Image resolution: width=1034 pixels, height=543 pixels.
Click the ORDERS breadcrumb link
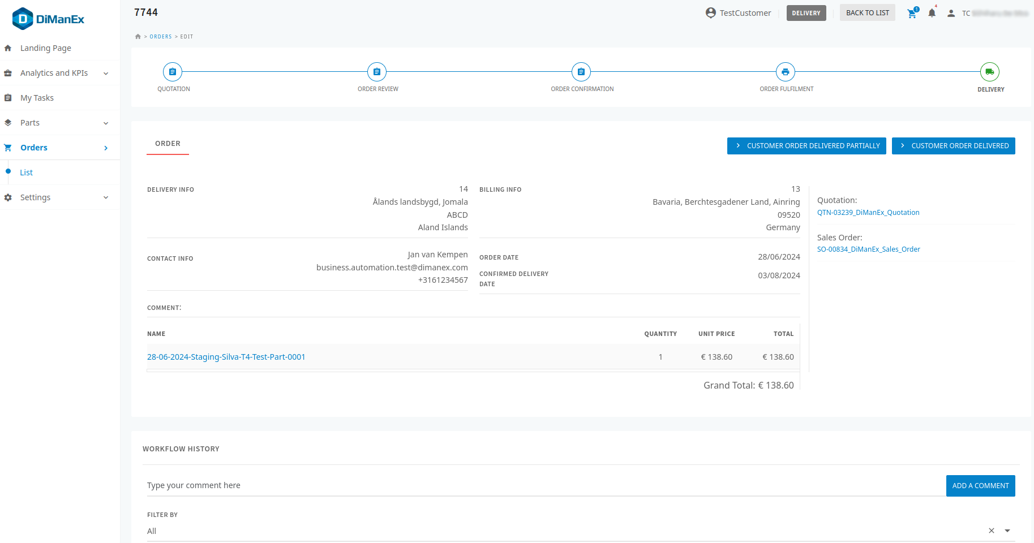click(161, 37)
